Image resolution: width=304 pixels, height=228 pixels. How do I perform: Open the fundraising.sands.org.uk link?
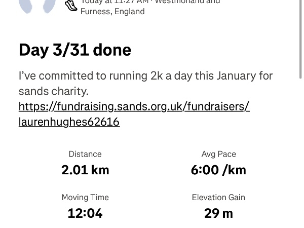[134, 106]
